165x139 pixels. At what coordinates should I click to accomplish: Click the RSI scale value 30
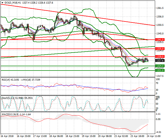pyautogui.click(x=157, y=90)
